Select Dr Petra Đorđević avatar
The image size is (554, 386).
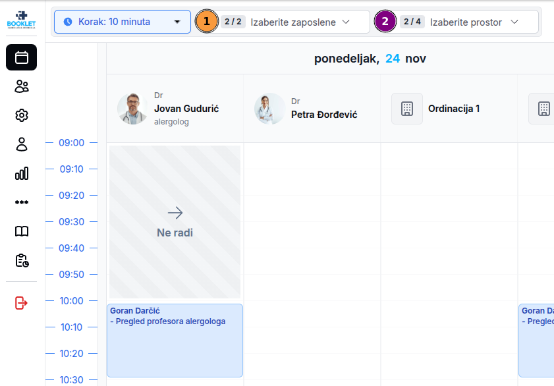pos(270,109)
